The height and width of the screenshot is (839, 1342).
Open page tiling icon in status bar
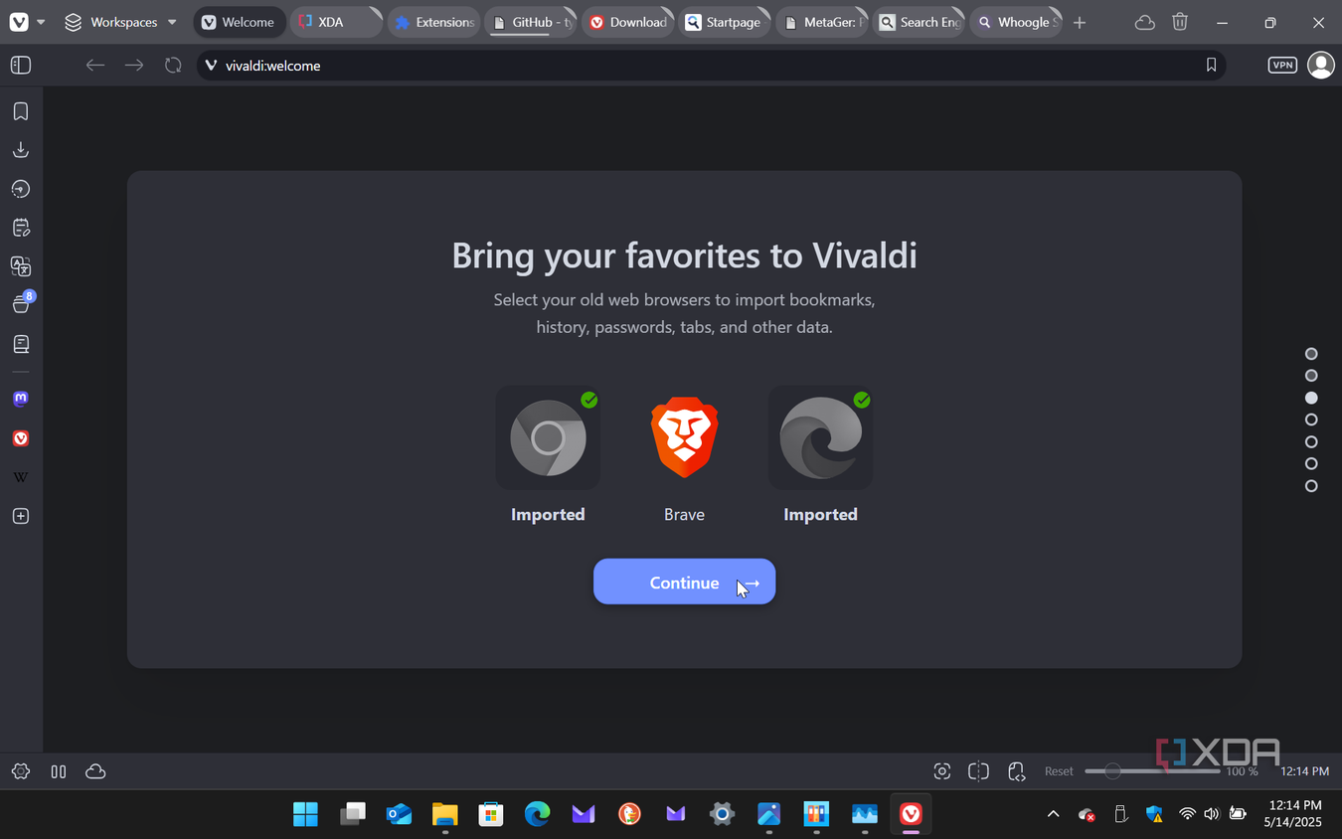(979, 771)
